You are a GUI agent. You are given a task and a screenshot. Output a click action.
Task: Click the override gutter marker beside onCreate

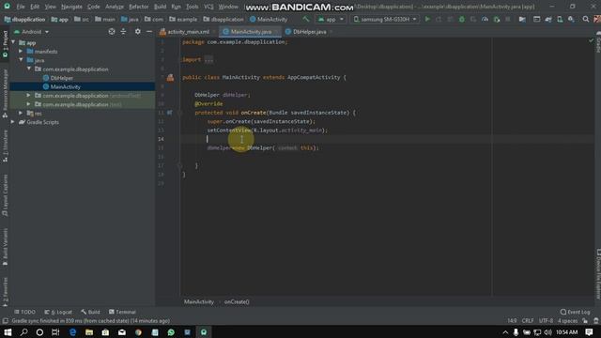pos(169,113)
